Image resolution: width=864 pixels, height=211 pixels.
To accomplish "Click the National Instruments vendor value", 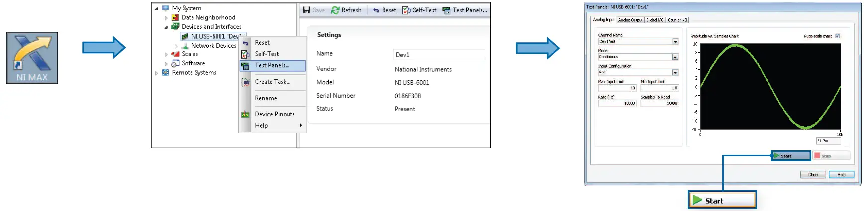I will tap(423, 69).
